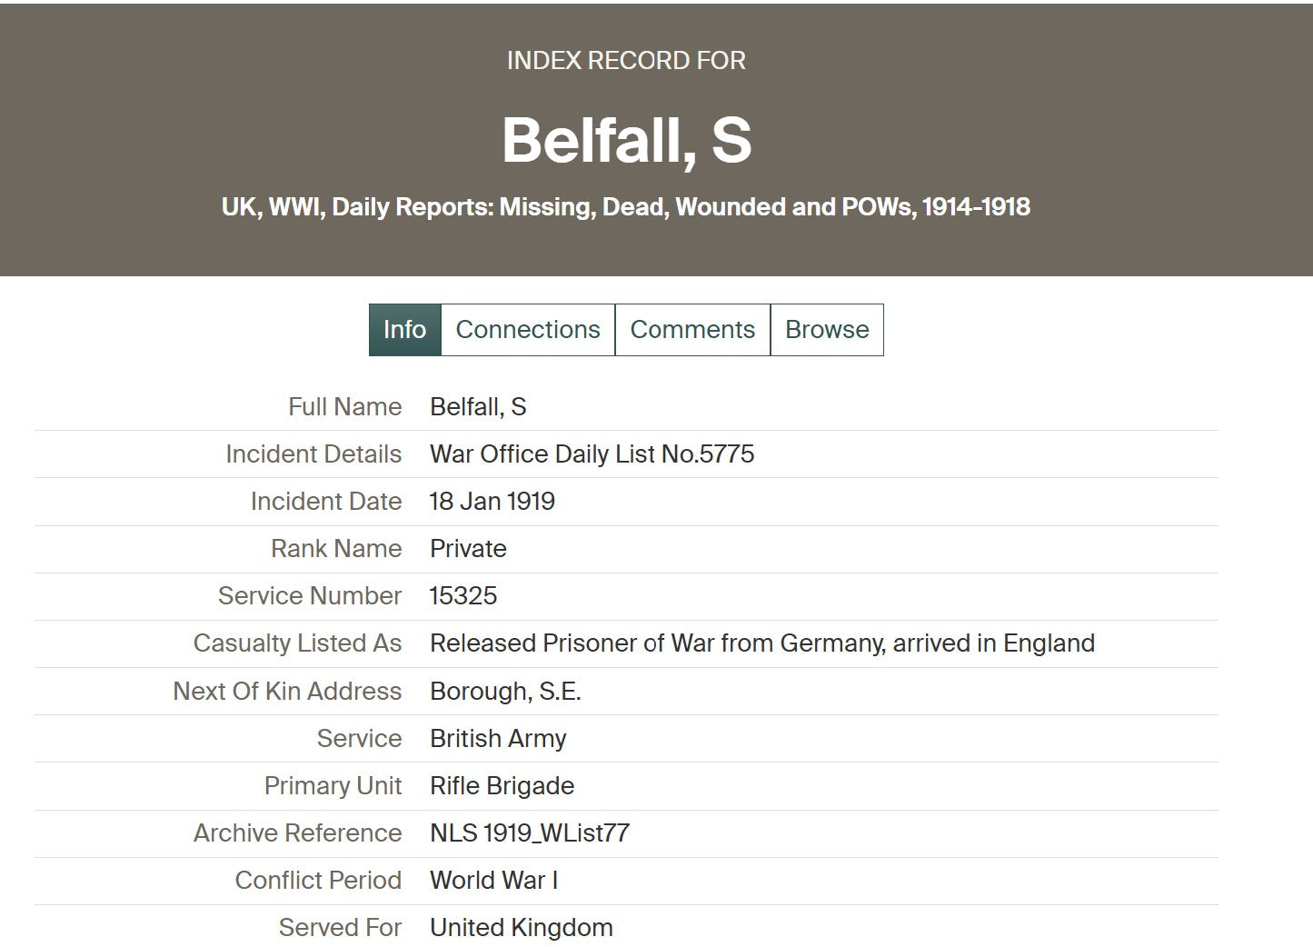Select the Primary Unit Rifle Brigade

(x=502, y=785)
